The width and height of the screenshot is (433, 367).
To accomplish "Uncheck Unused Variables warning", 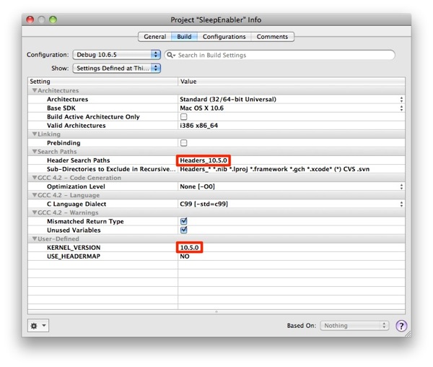I will pyautogui.click(x=183, y=230).
